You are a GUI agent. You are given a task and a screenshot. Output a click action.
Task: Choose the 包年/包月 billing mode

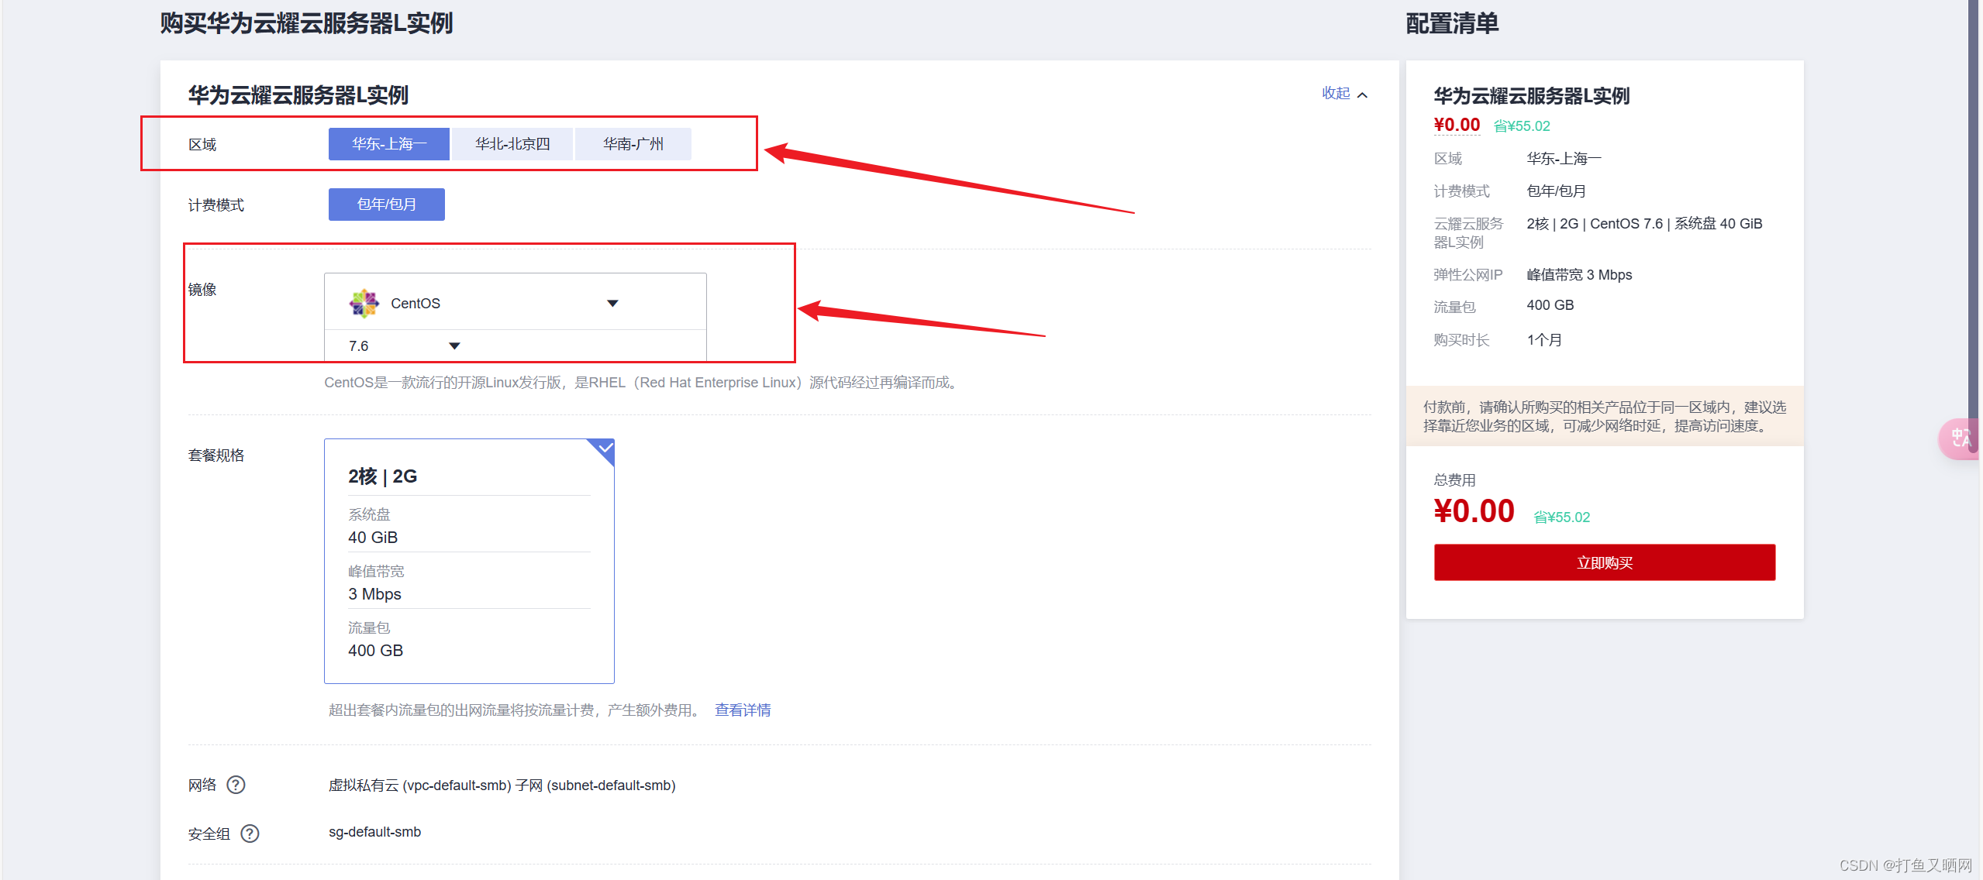(x=386, y=205)
